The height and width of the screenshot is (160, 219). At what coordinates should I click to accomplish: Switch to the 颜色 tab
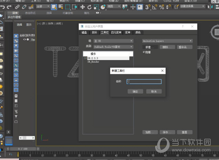138,32
